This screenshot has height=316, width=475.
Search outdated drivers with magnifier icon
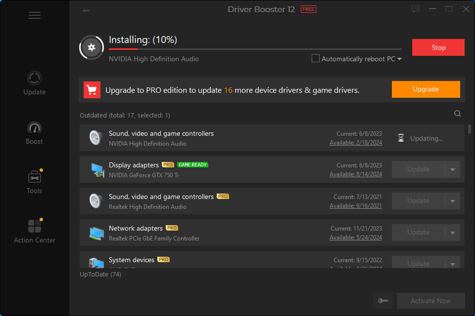click(457, 114)
